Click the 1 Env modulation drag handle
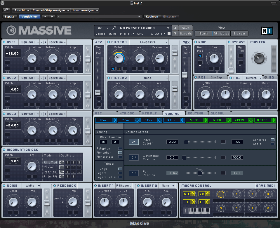The height and width of the screenshot is (228, 280). point(114,120)
